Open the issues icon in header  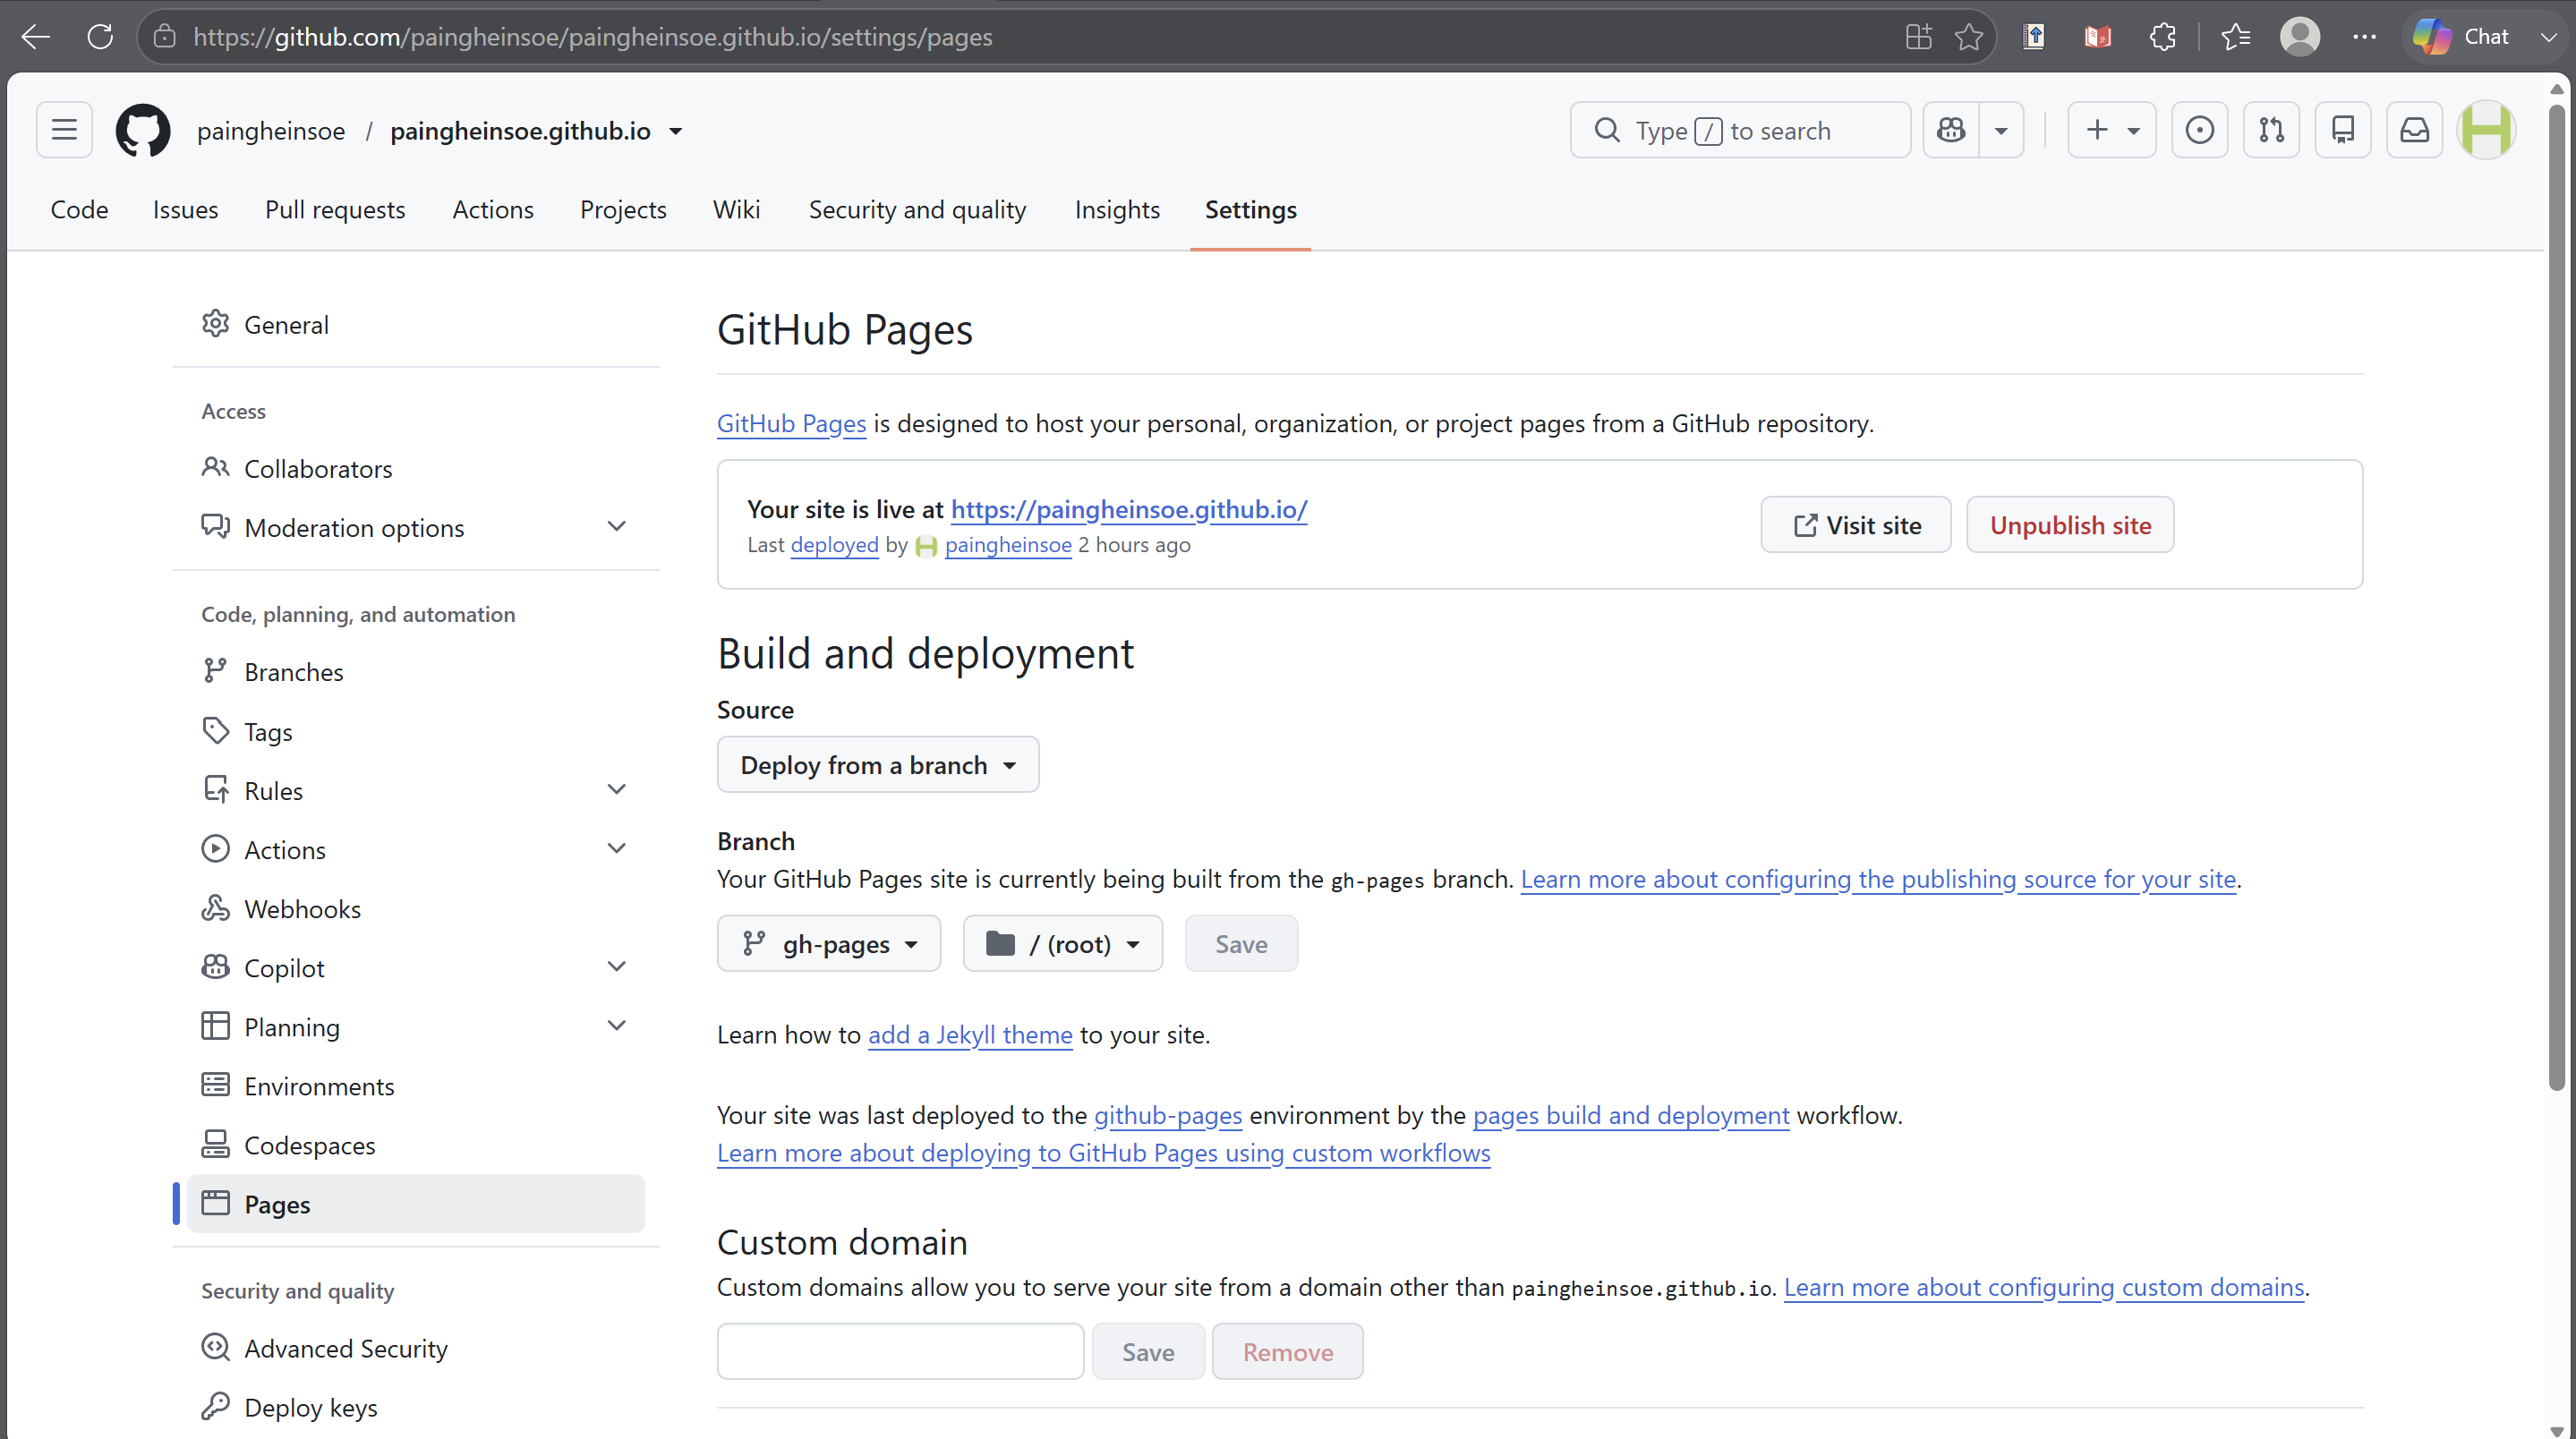(x=2199, y=130)
